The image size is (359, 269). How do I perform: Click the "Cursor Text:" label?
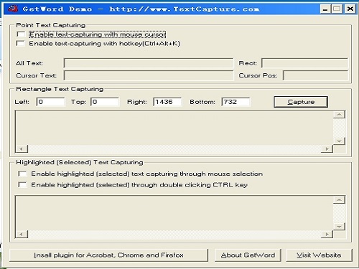37,75
